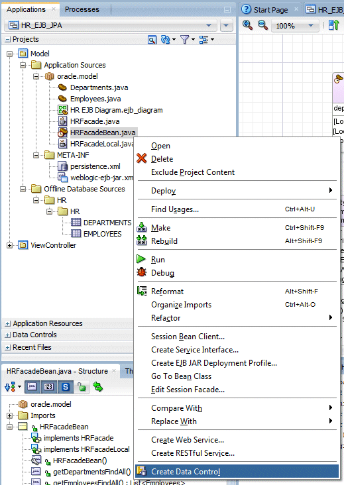Open the Refactor submenu
Image resolution: width=344 pixels, height=485 pixels.
pyautogui.click(x=237, y=318)
